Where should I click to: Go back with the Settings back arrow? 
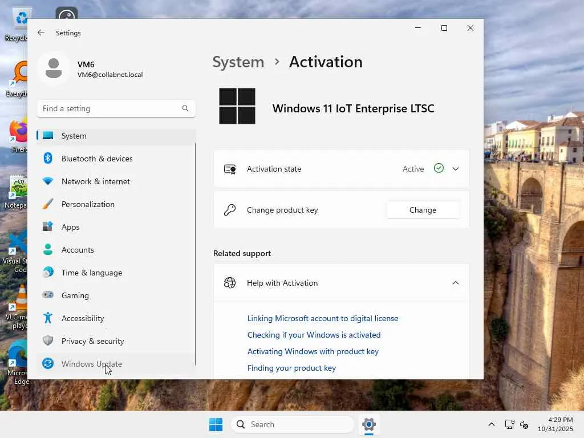tap(41, 33)
